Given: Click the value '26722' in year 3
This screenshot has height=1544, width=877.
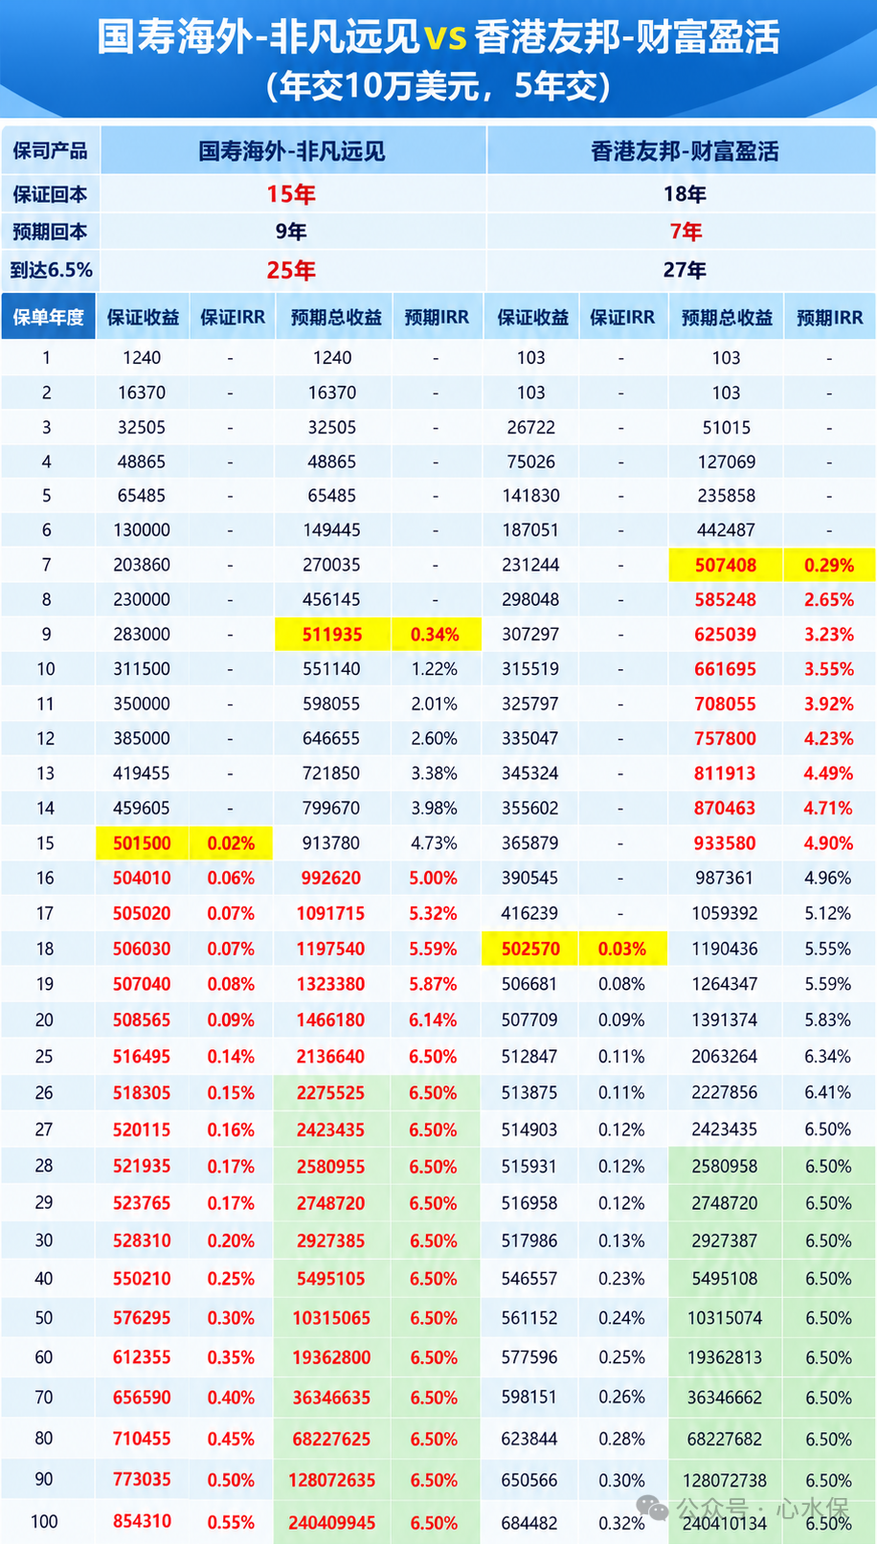Looking at the screenshot, I should (x=530, y=427).
